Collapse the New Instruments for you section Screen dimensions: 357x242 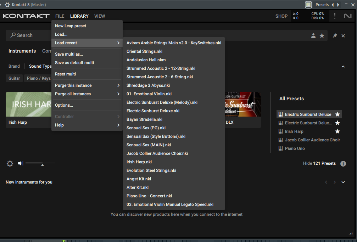tap(343, 182)
